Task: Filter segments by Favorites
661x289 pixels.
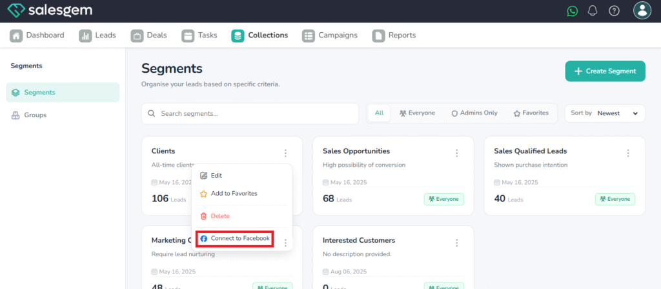Action: [531, 113]
